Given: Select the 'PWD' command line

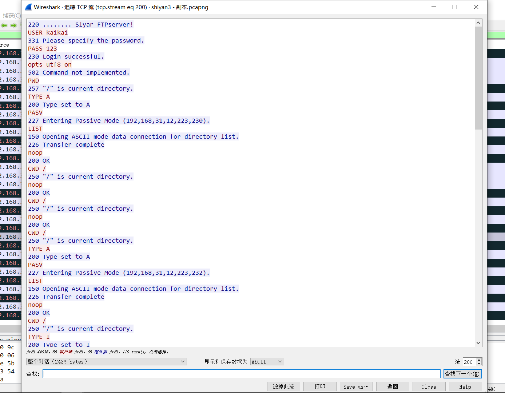Looking at the screenshot, I should [x=33, y=80].
